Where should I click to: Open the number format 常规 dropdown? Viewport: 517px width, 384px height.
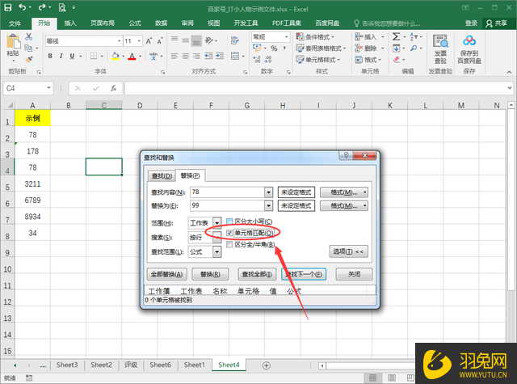tap(286, 36)
